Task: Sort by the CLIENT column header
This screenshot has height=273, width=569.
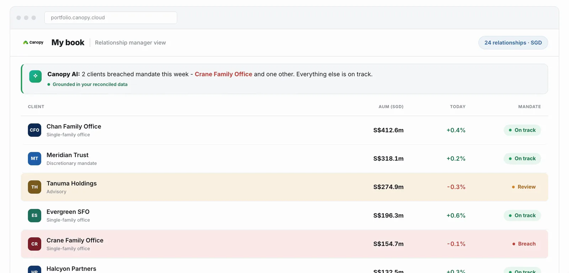Action: [36, 107]
